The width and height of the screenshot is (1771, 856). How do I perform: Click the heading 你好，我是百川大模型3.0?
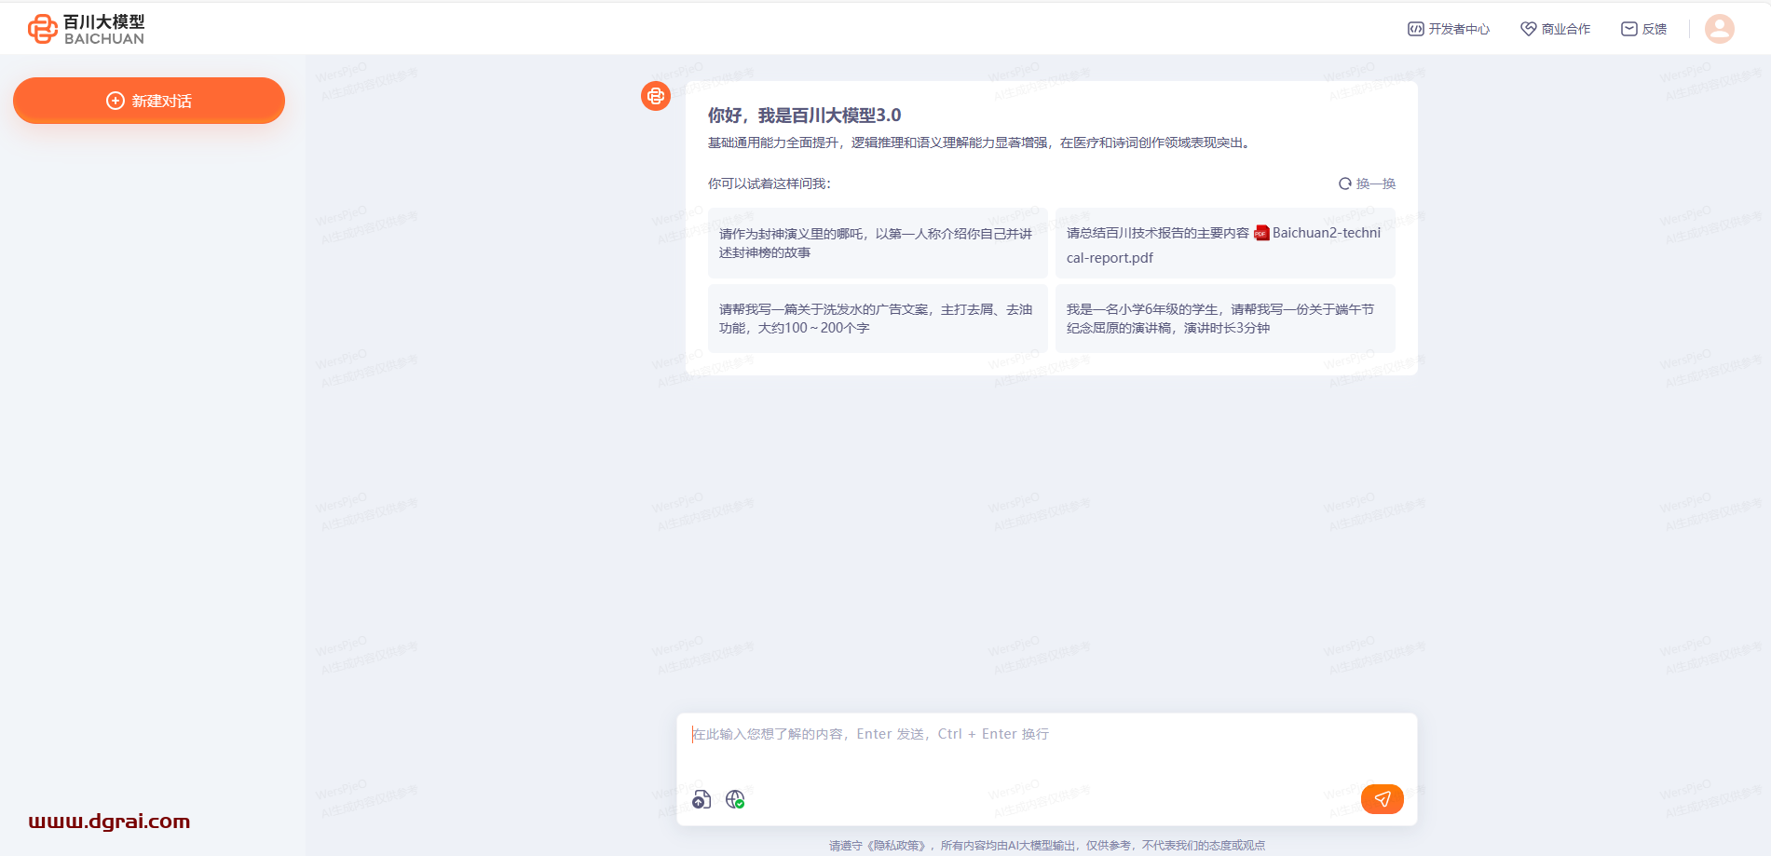(x=805, y=115)
